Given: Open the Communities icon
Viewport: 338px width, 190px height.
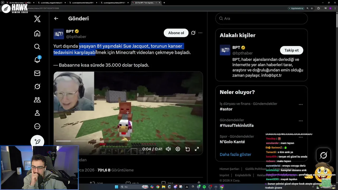Looking at the screenshot, I should pos(37,100).
